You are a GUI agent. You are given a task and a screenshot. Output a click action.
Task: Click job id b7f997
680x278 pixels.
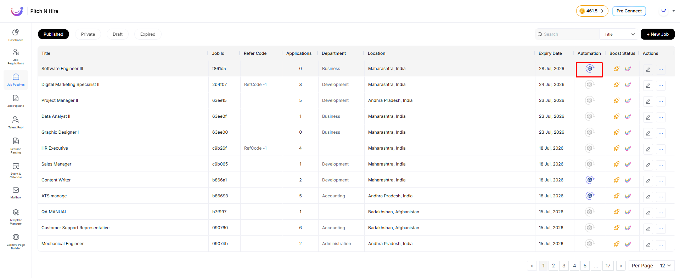[219, 212]
